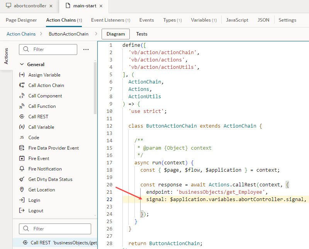Click into the bottom structure Filter field
Viewport: 309px width, 249px height.
pos(55,229)
